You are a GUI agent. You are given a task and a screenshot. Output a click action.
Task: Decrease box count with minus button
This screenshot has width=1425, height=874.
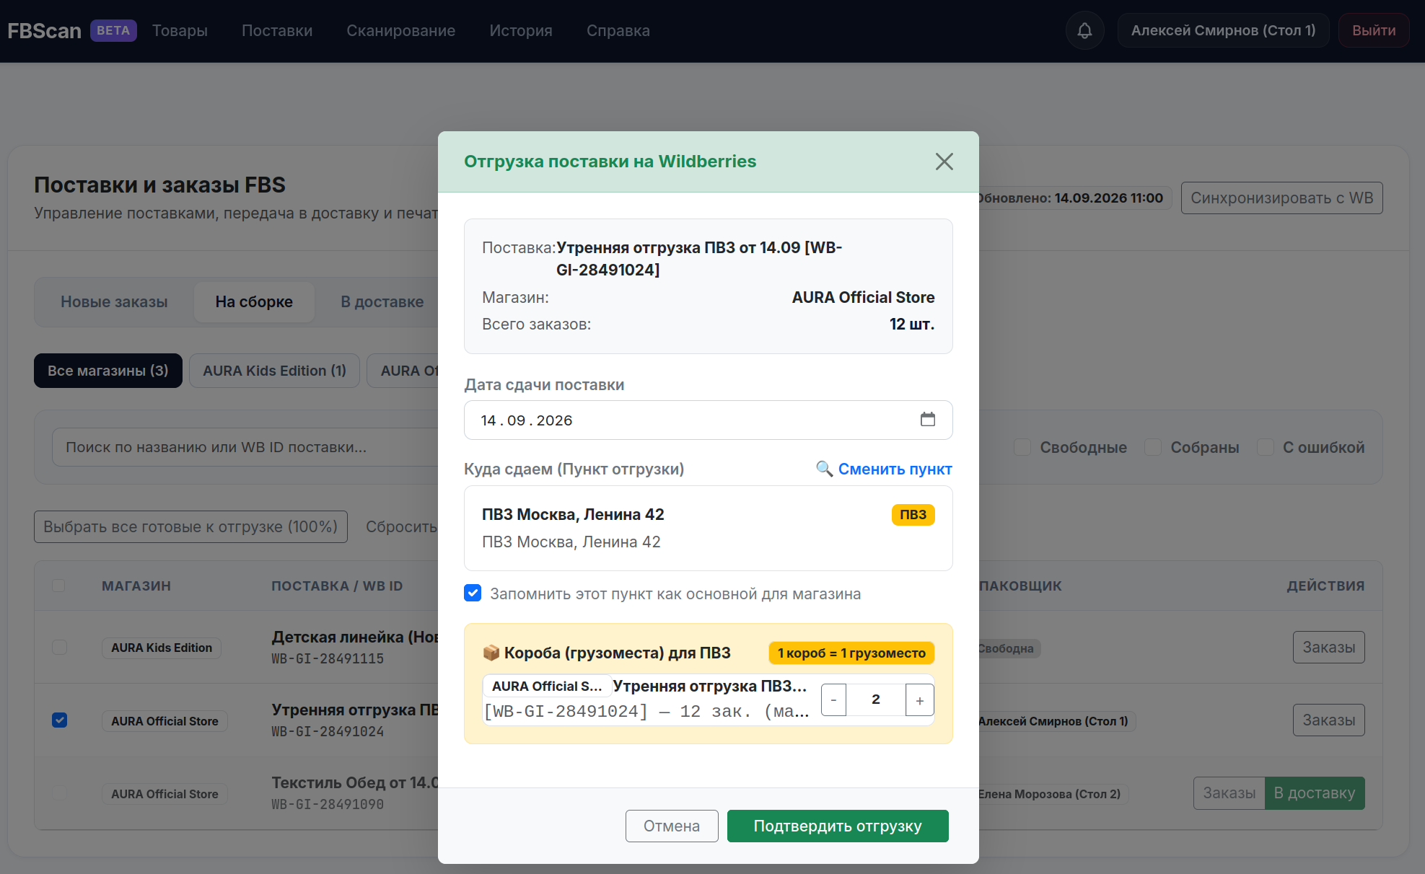(833, 699)
